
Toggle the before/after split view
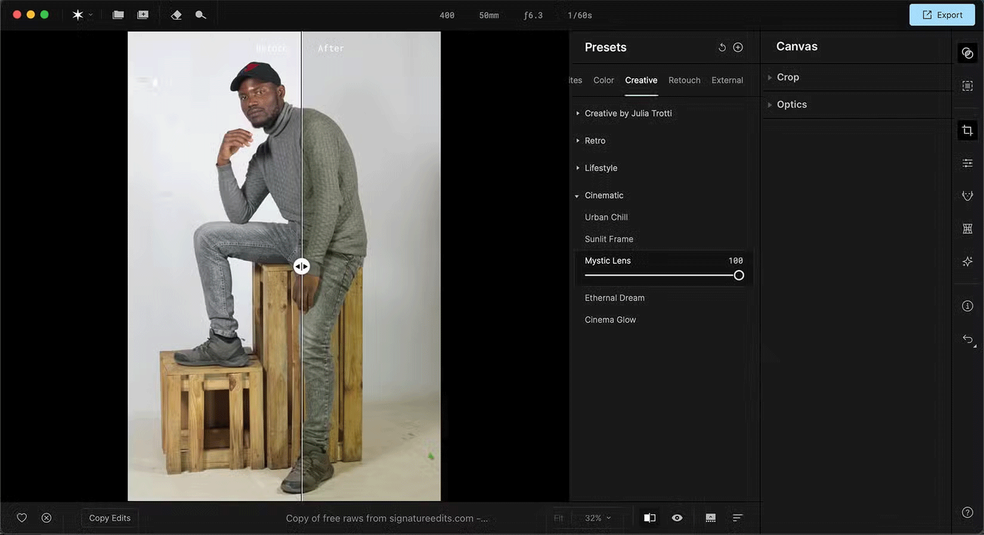[649, 518]
